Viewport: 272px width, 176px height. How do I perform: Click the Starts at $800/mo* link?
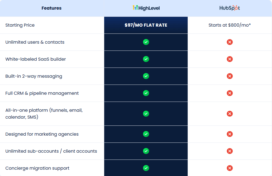pyautogui.click(x=230, y=25)
